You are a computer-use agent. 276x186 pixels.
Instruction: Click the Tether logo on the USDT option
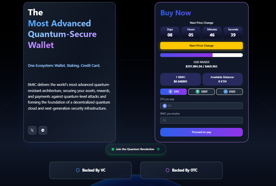(197, 92)
